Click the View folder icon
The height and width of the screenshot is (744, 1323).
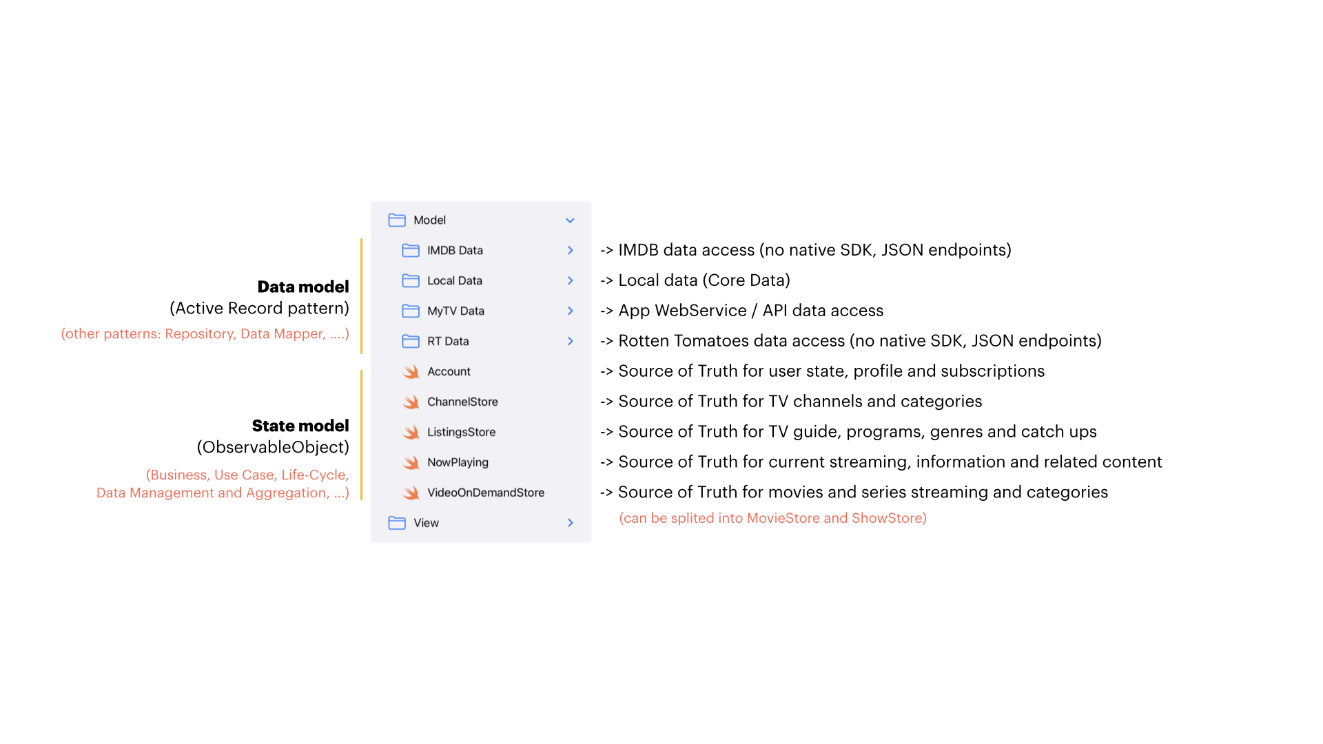[x=397, y=523]
